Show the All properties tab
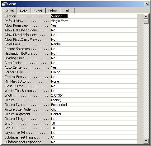This screenshot has height=146, width=151. coord(68,11)
